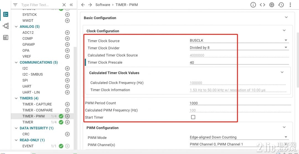The height and width of the screenshot is (154, 299).
Task: Add an I2C module instance
Action: pyautogui.click(x=67, y=68)
